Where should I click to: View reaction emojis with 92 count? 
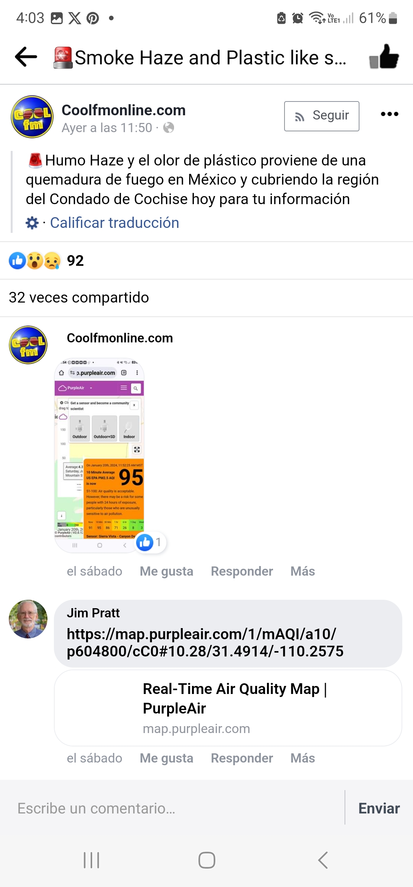coord(46,261)
